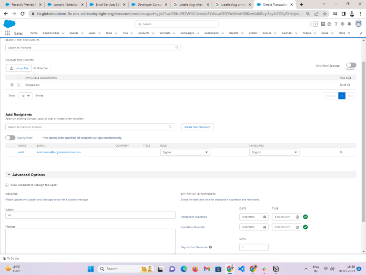This screenshot has width=366, height=275.
Task: Switch to the Email Services browser tab
Action: click(x=108, y=4)
